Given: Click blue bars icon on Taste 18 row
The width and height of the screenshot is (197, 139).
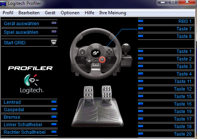Looking at the screenshot, I should click(141, 126).
